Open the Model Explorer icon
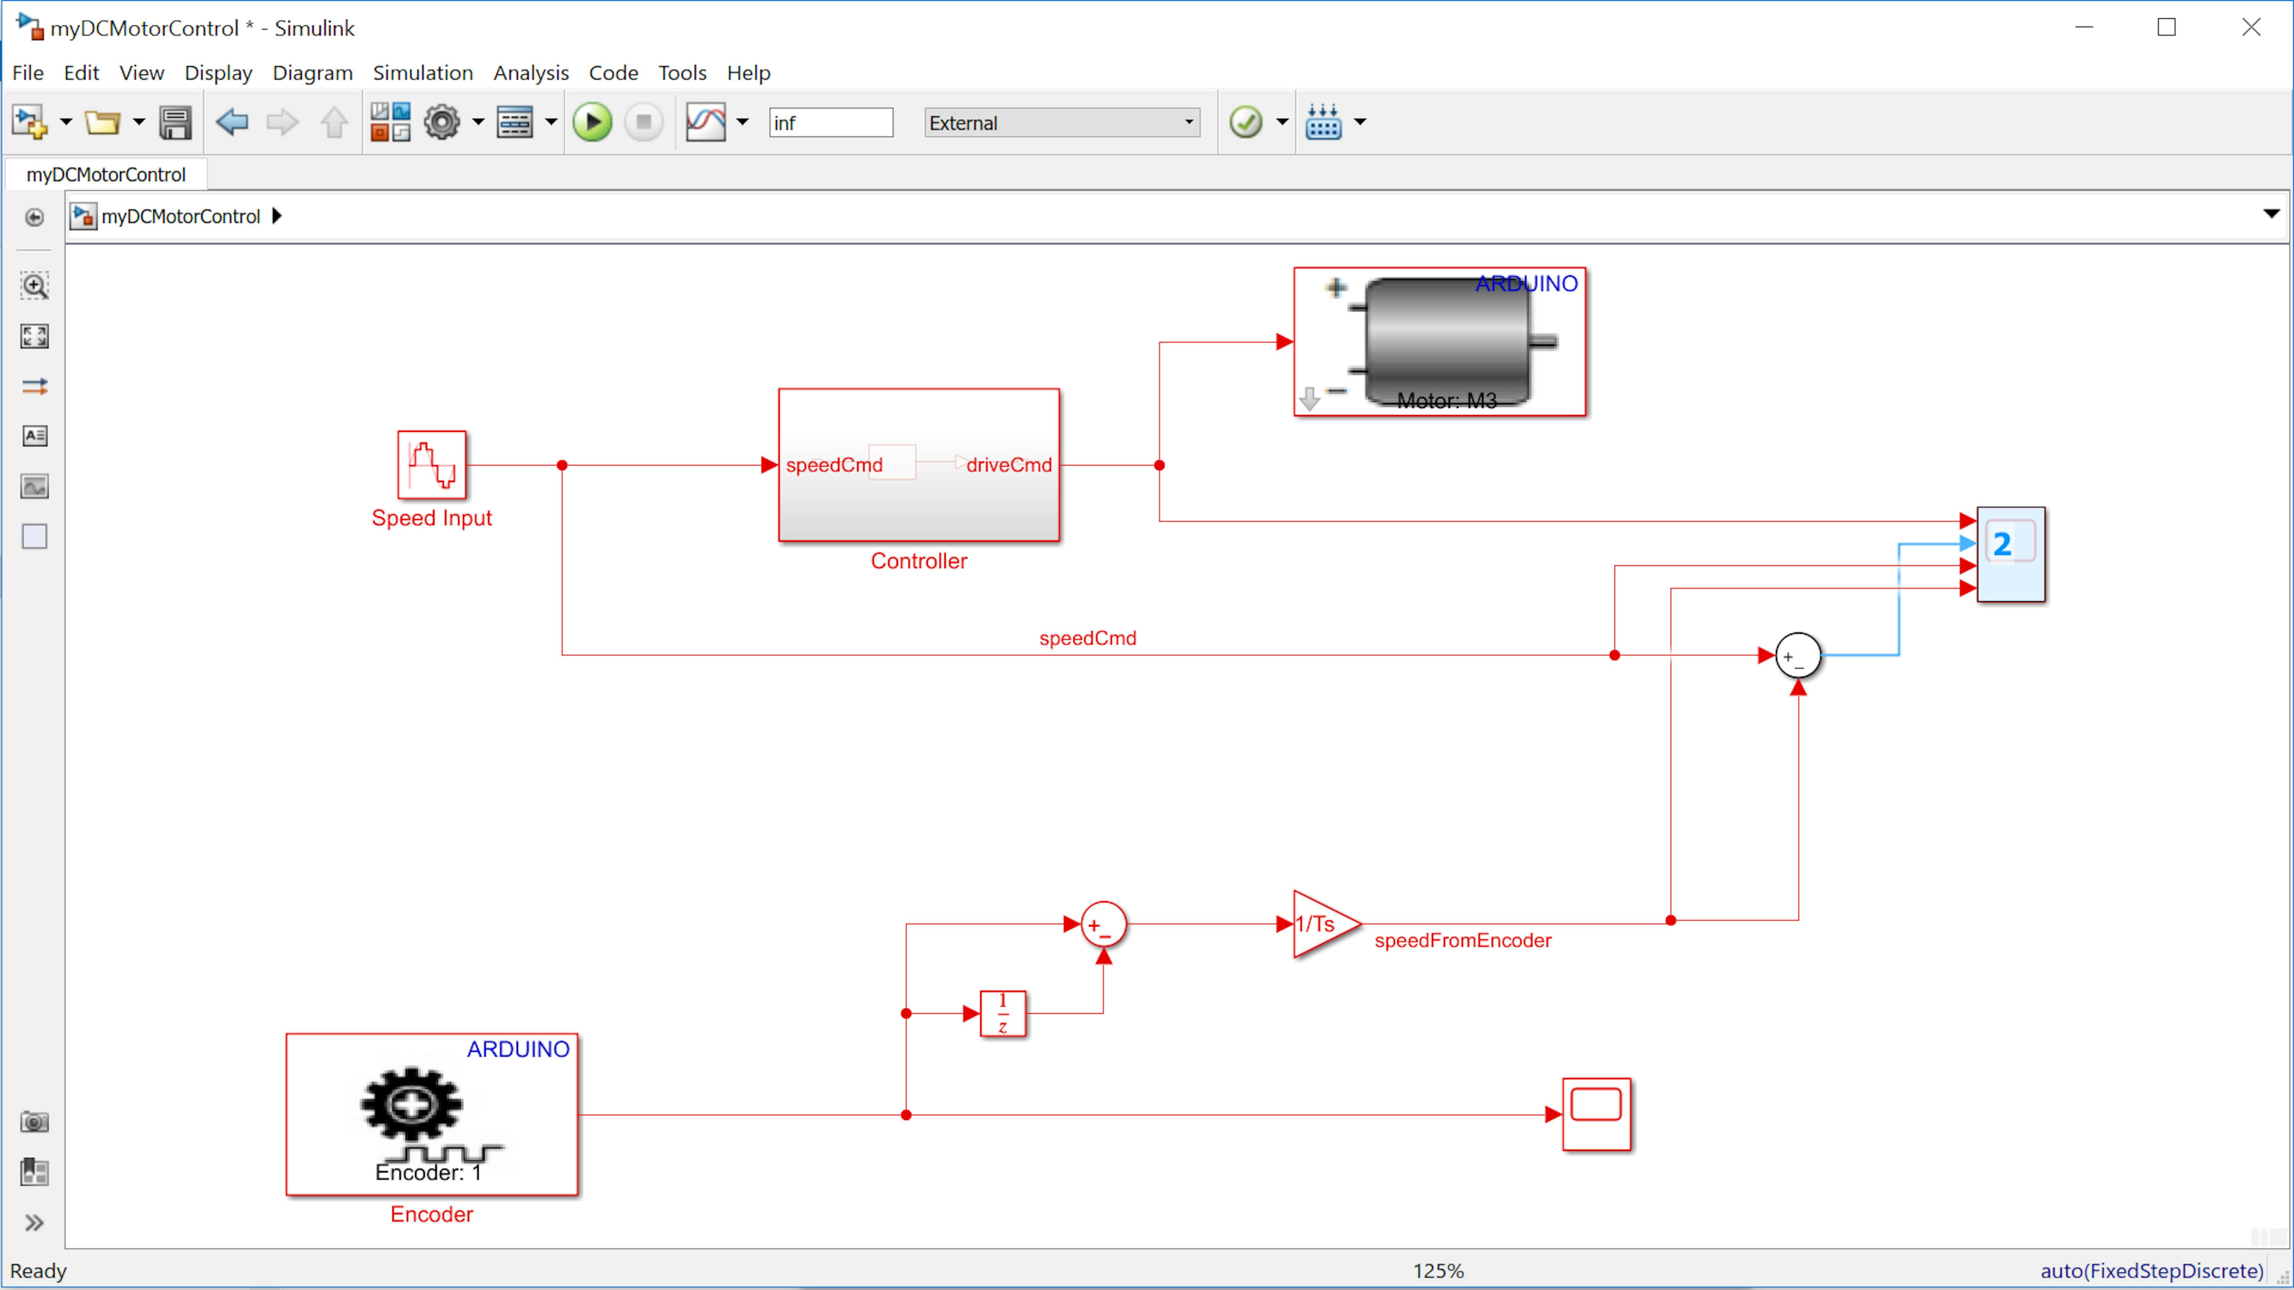Viewport: 2294px width, 1290px height. [x=515, y=122]
